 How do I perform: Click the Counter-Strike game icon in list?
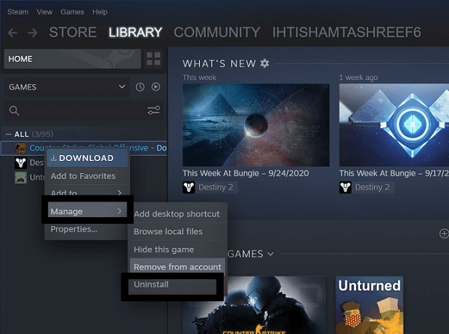21,148
